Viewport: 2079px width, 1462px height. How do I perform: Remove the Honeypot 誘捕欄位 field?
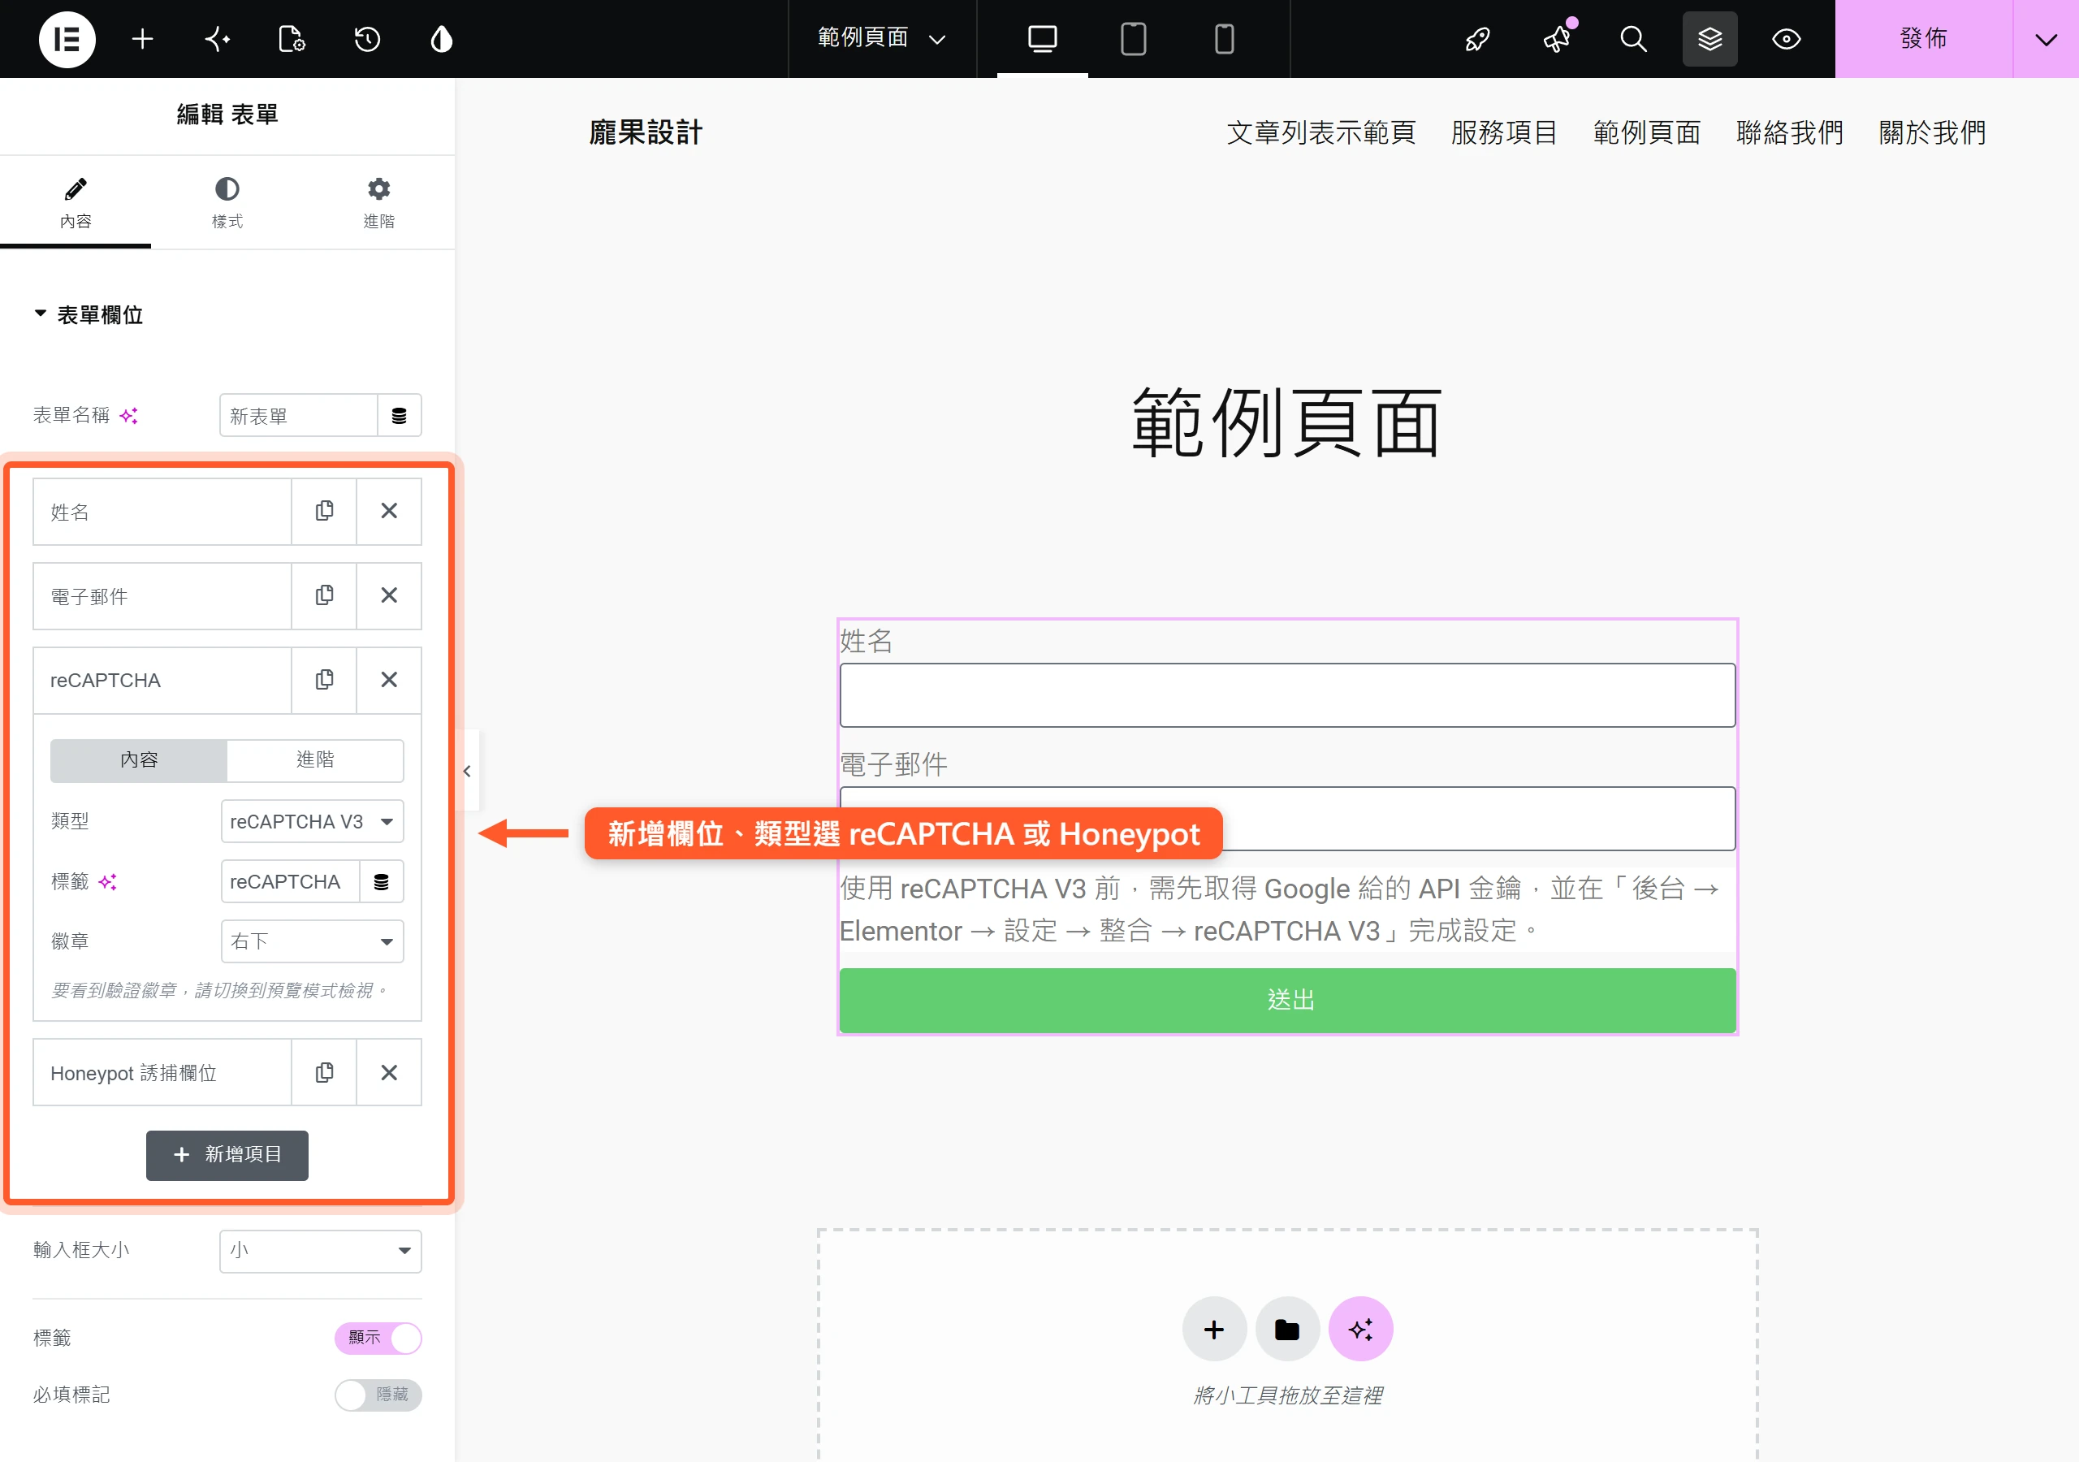389,1074
